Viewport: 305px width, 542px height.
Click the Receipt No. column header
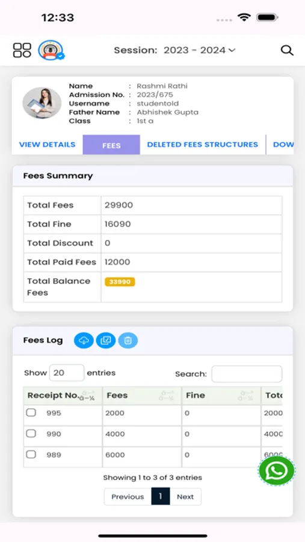[x=63, y=396]
